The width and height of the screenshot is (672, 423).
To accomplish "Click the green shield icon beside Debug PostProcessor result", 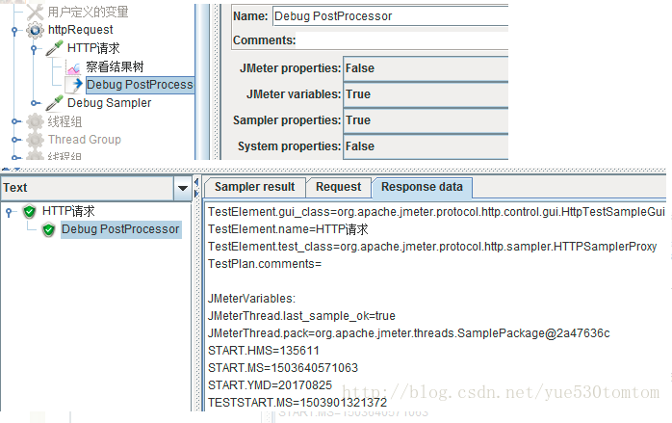I will (48, 229).
